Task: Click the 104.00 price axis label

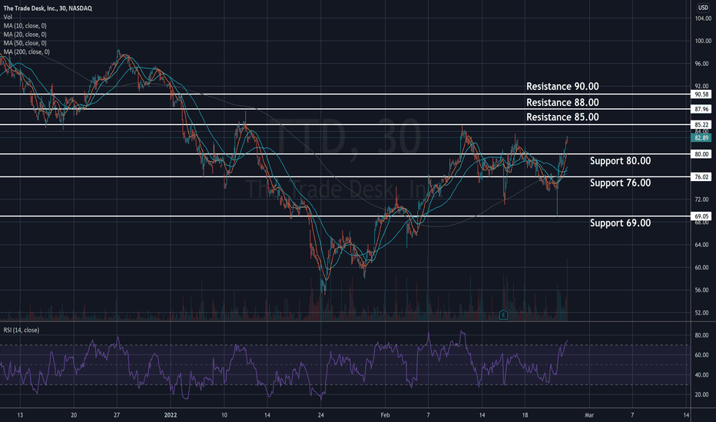Action: pyautogui.click(x=703, y=18)
